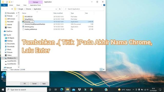Click the taskbar search box

(x=26, y=90)
